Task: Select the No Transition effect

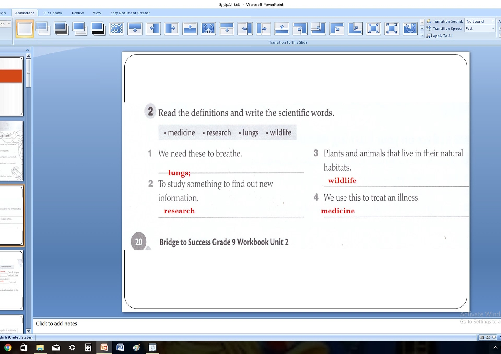Action: coord(24,29)
